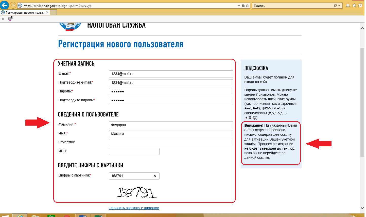Image resolution: width=366 pixels, height=217 pixels.
Task: Open a new blank tab
Action: tap(53, 12)
